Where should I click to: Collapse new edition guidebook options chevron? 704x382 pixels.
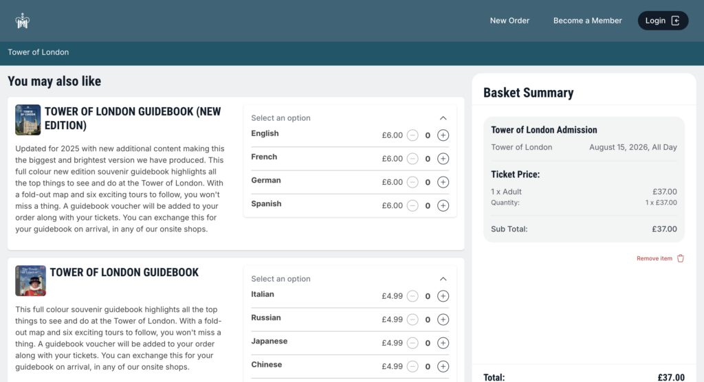click(x=443, y=118)
